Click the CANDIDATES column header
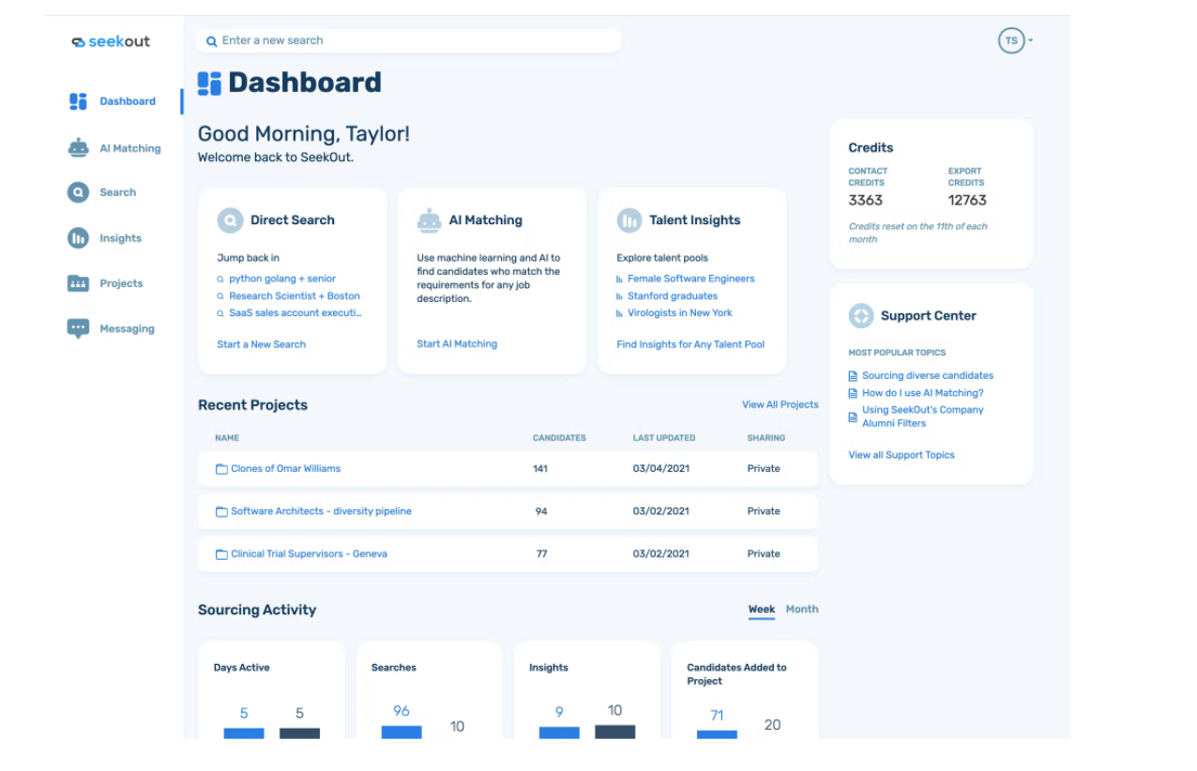Image resolution: width=1197 pixels, height=771 pixels. click(x=559, y=438)
